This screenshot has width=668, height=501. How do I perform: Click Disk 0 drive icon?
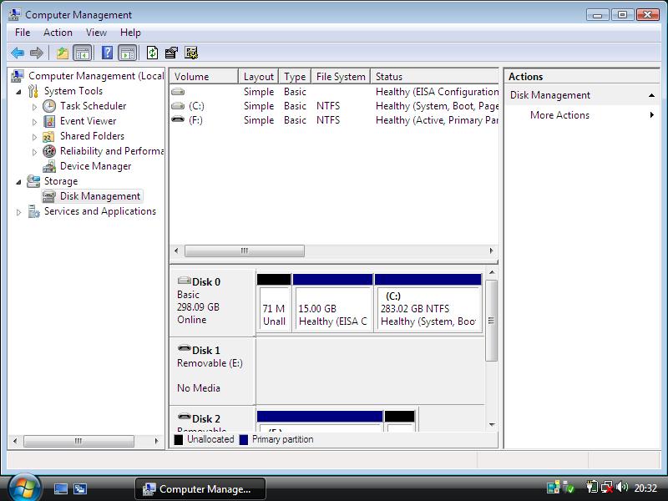click(x=184, y=281)
